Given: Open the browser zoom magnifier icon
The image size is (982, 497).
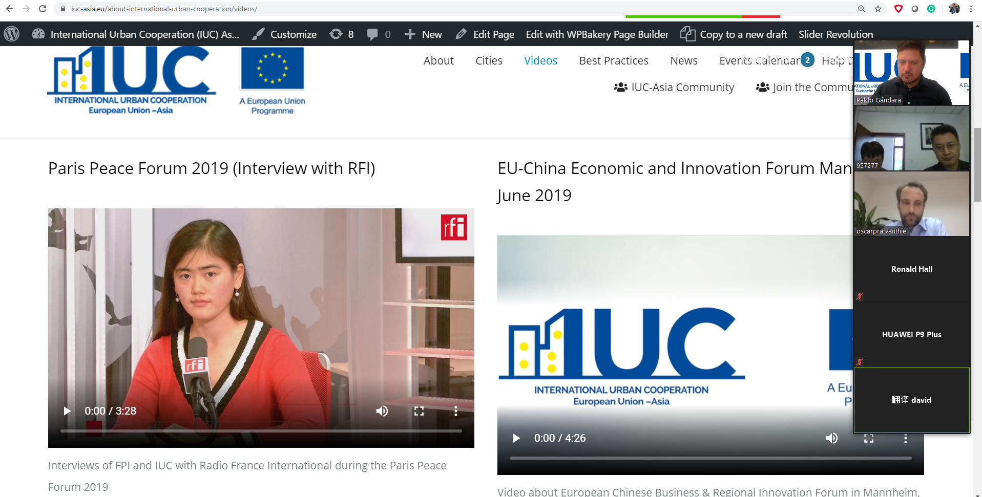Looking at the screenshot, I should [x=862, y=9].
